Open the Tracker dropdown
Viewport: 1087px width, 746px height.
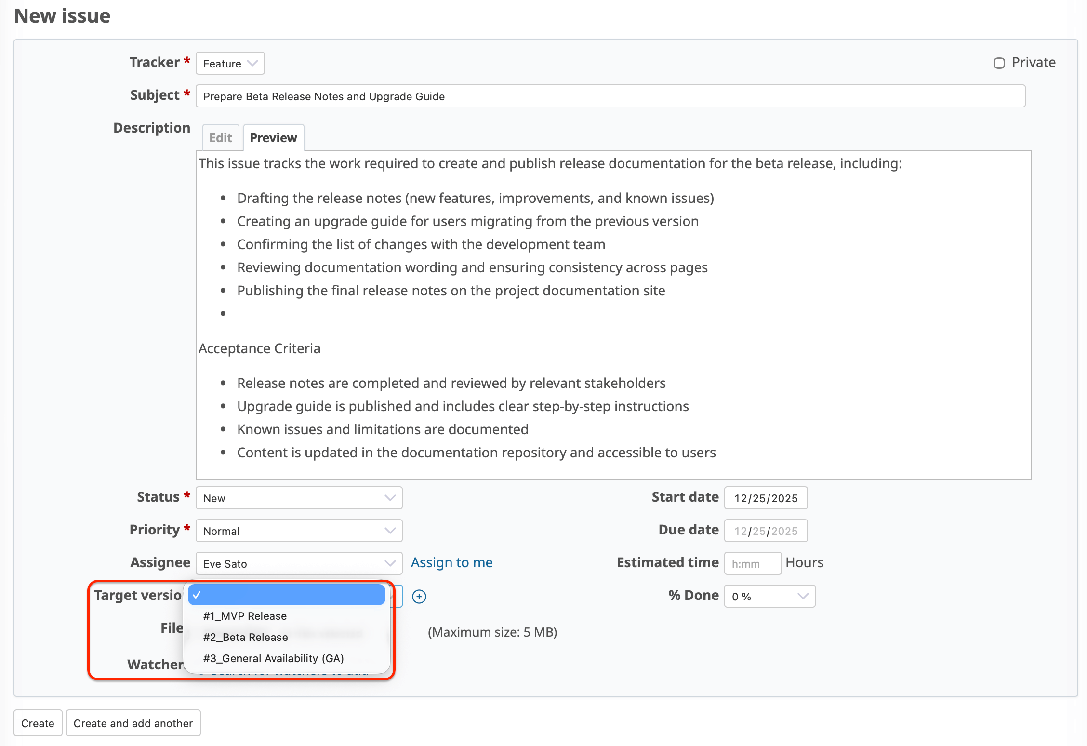230,64
